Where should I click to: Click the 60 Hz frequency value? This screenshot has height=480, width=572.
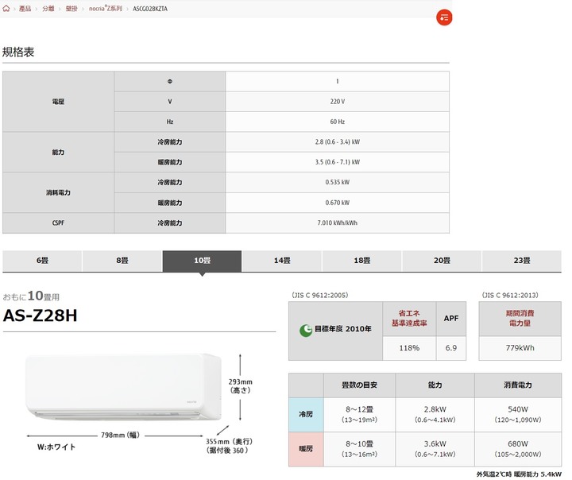coord(337,122)
